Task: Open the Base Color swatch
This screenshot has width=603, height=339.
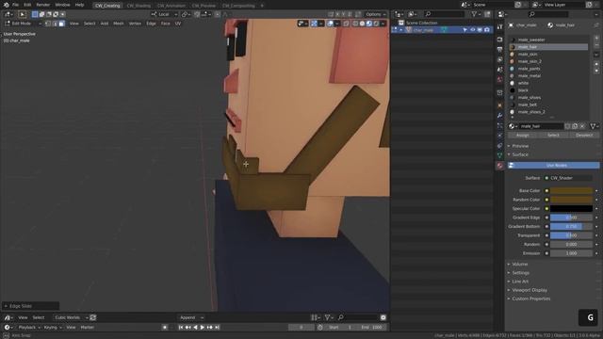Action: tap(571, 190)
